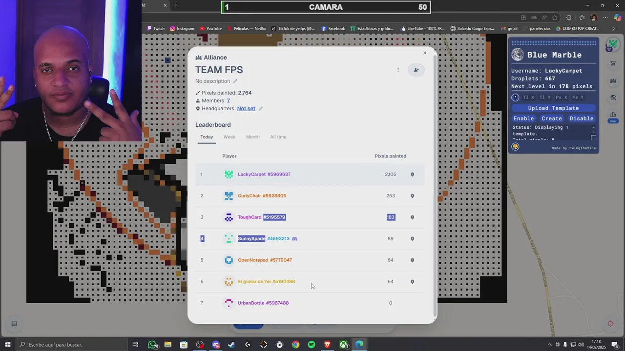Click Enable in Blue Marble panel
This screenshot has width=625, height=351.
pyautogui.click(x=523, y=118)
